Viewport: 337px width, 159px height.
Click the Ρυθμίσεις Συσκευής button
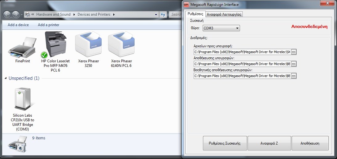point(225,143)
